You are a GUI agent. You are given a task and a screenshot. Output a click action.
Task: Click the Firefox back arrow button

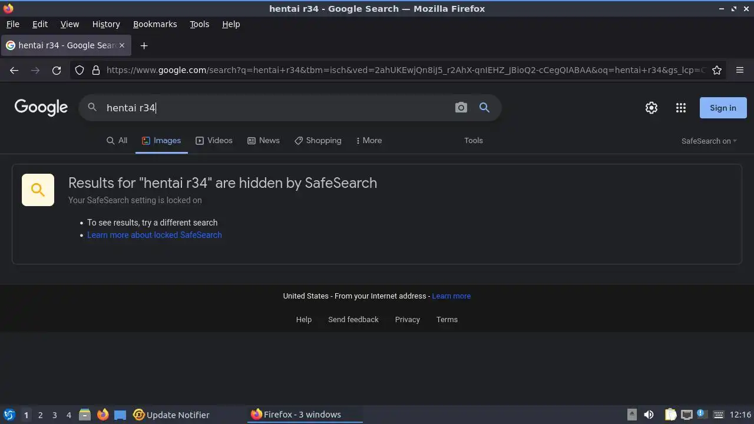(14, 70)
